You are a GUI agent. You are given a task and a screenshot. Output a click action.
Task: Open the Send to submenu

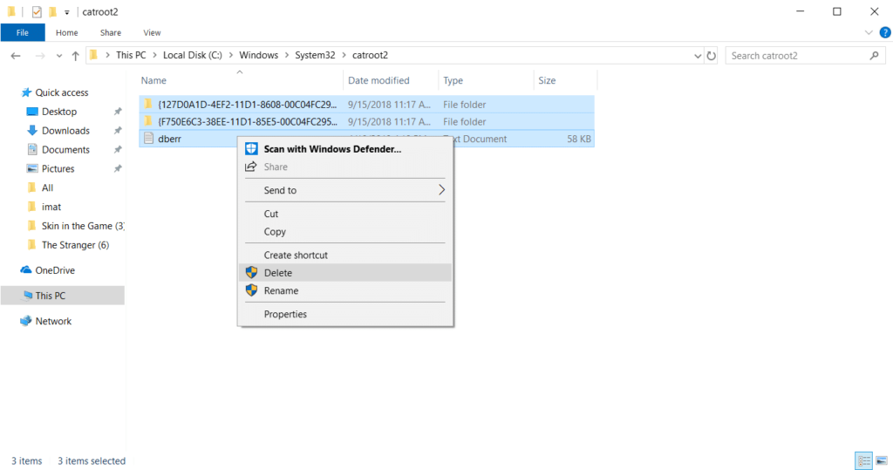(345, 190)
